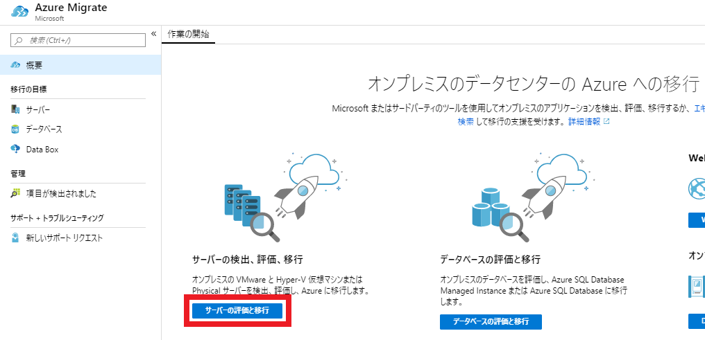
Task: Follow the 検索 link in the description
Action: [466, 122]
